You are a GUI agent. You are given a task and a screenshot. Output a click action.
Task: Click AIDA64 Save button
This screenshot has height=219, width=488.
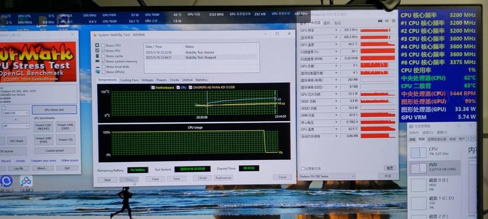[176, 178]
